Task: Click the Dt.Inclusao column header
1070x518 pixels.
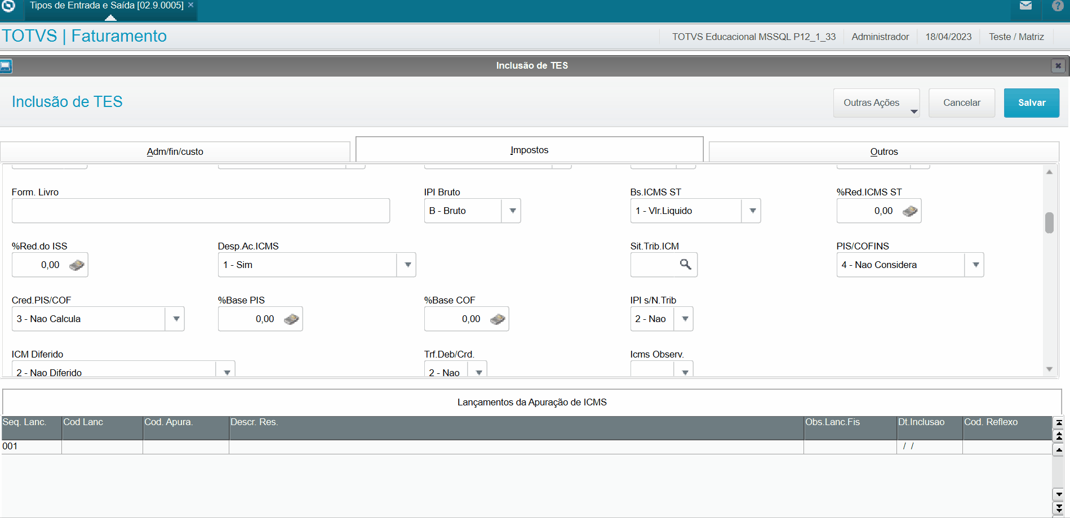Action: pos(930,428)
